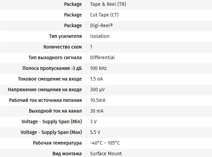The image size is (212, 157).
Task: Click the 10.5mA supply current value
Action: [x=98, y=100]
